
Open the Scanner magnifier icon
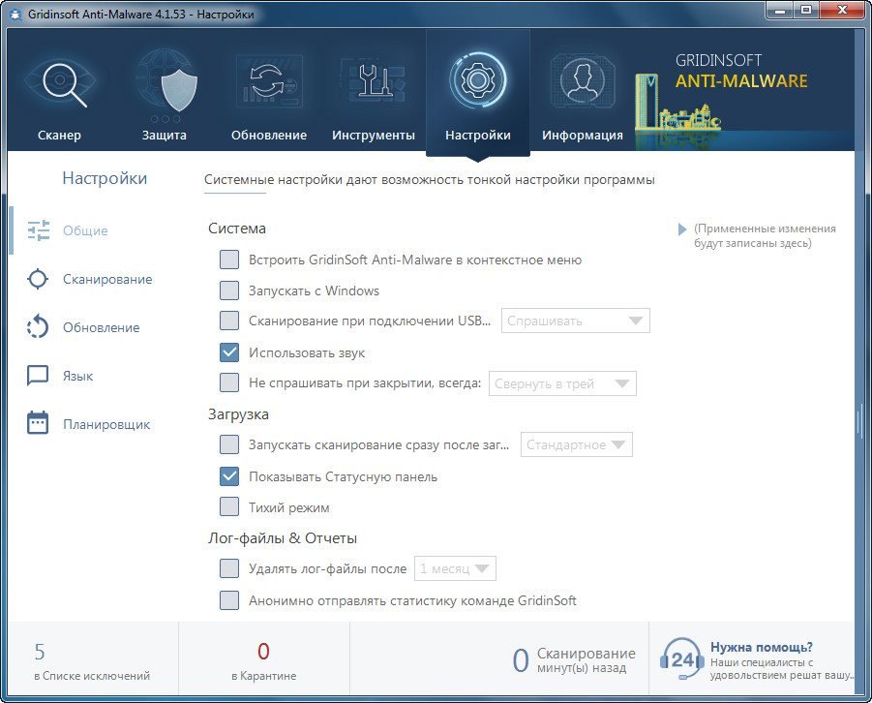click(x=60, y=85)
